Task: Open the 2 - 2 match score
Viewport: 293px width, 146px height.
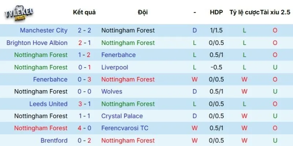Action: tap(84, 30)
